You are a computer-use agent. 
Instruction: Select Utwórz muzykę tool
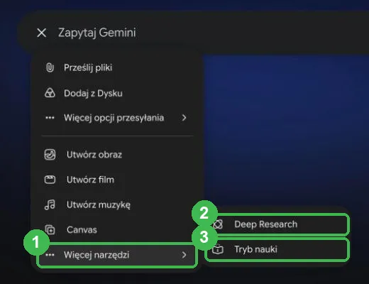[x=117, y=204]
